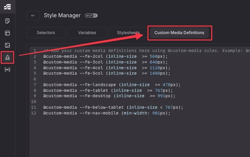The height and width of the screenshot is (157, 250).
Task: Click the --fe-desktop definition line
Action: click(x=109, y=96)
